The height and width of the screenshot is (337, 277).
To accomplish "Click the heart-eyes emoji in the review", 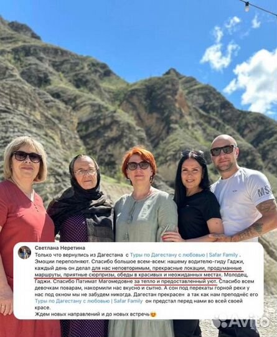I will 154,315.
